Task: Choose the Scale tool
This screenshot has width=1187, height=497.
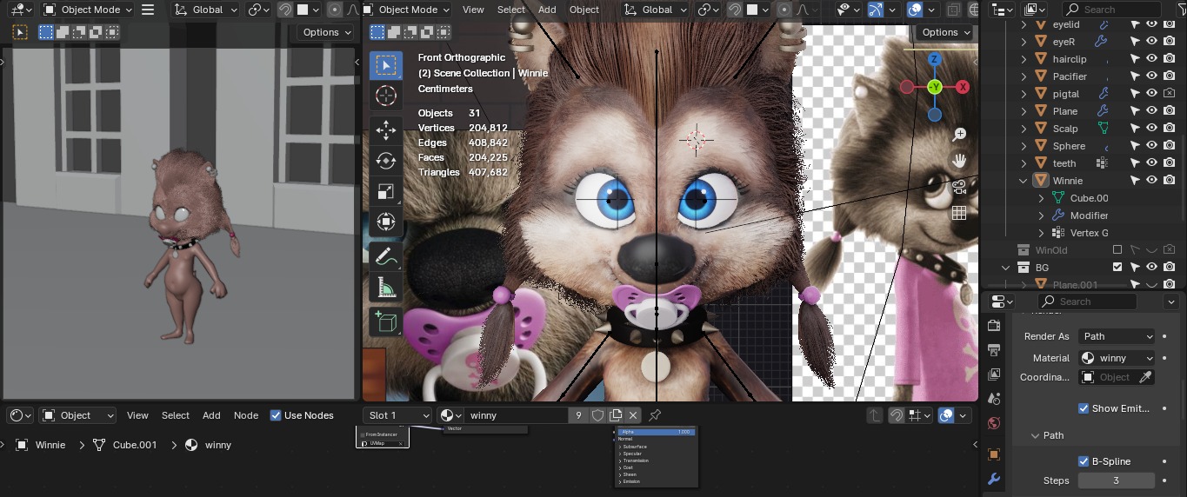Action: (386, 191)
